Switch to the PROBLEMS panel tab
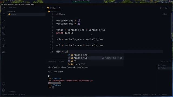173x97 pixels. pos(52,62)
